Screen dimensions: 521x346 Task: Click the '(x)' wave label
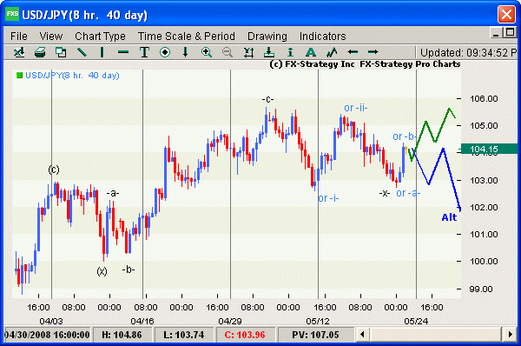pos(102,271)
